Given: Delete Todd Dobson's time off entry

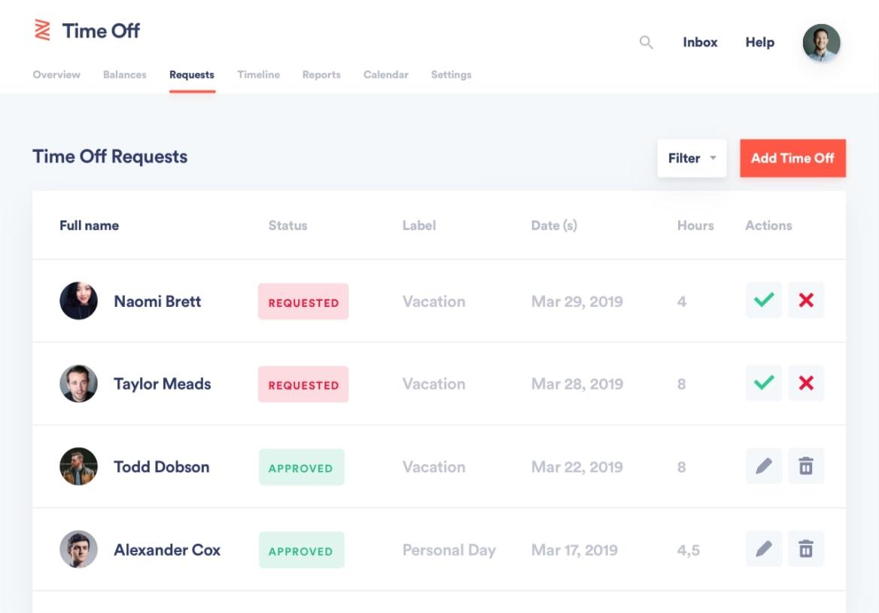Looking at the screenshot, I should coord(806,466).
